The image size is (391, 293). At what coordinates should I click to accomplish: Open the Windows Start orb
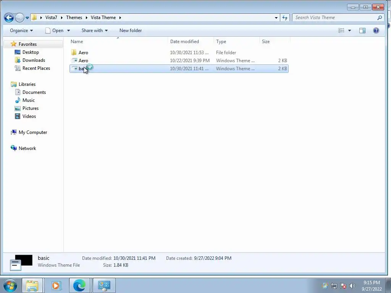click(10, 285)
